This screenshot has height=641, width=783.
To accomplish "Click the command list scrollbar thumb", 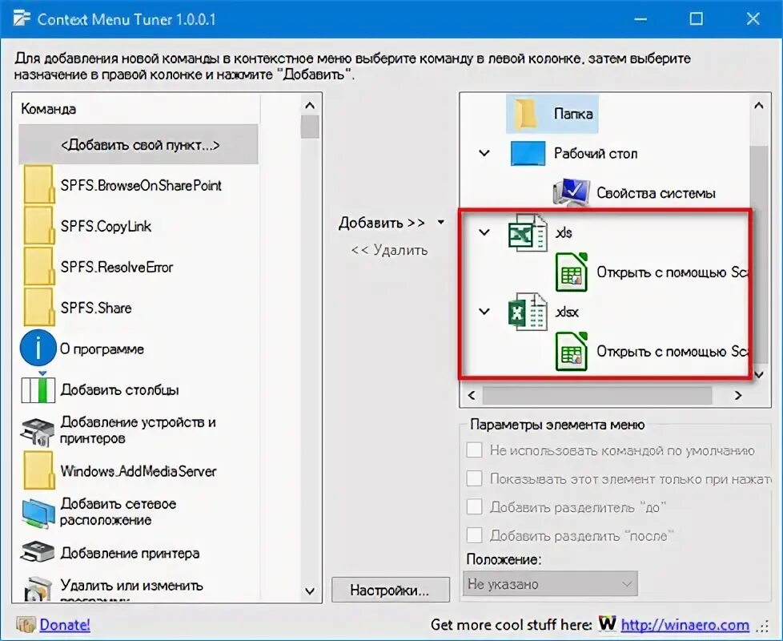I will pyautogui.click(x=310, y=127).
